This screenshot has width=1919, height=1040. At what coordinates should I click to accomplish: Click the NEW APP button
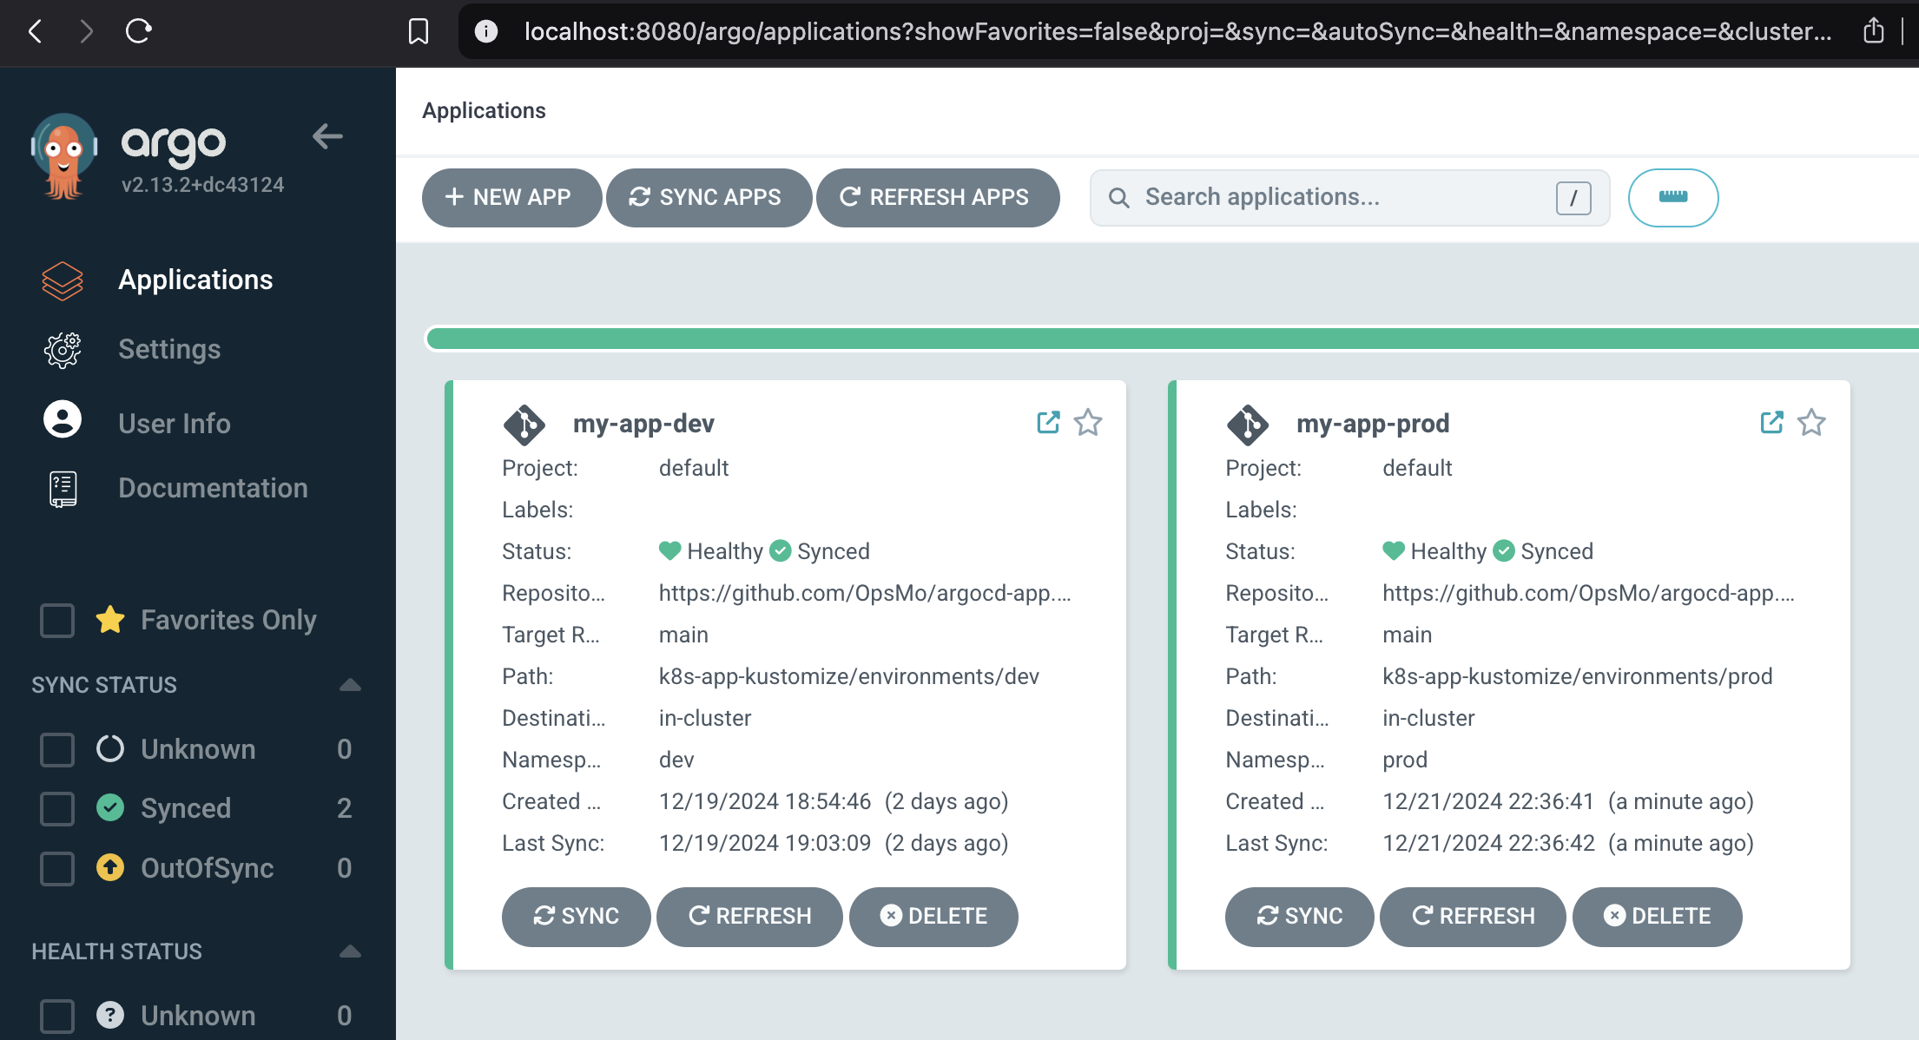[x=511, y=198]
